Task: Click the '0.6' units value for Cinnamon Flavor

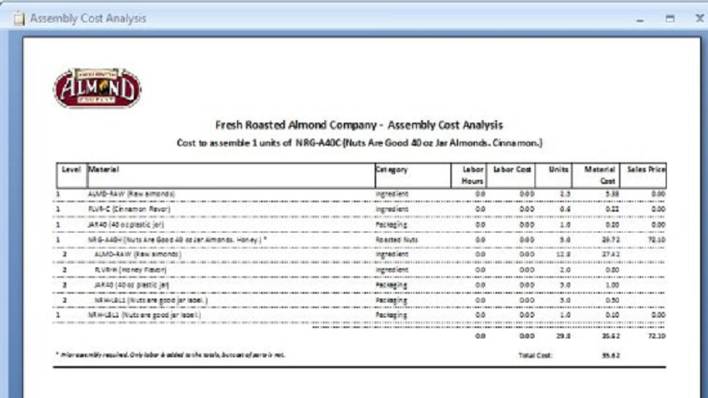Action: click(x=565, y=209)
